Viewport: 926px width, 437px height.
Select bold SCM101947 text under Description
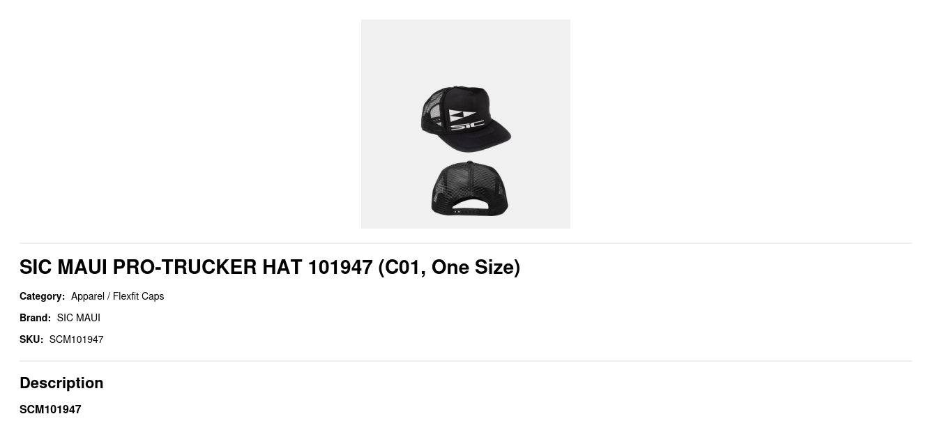tap(50, 409)
